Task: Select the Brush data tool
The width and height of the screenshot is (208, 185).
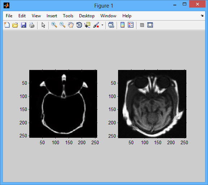Action: (x=96, y=25)
